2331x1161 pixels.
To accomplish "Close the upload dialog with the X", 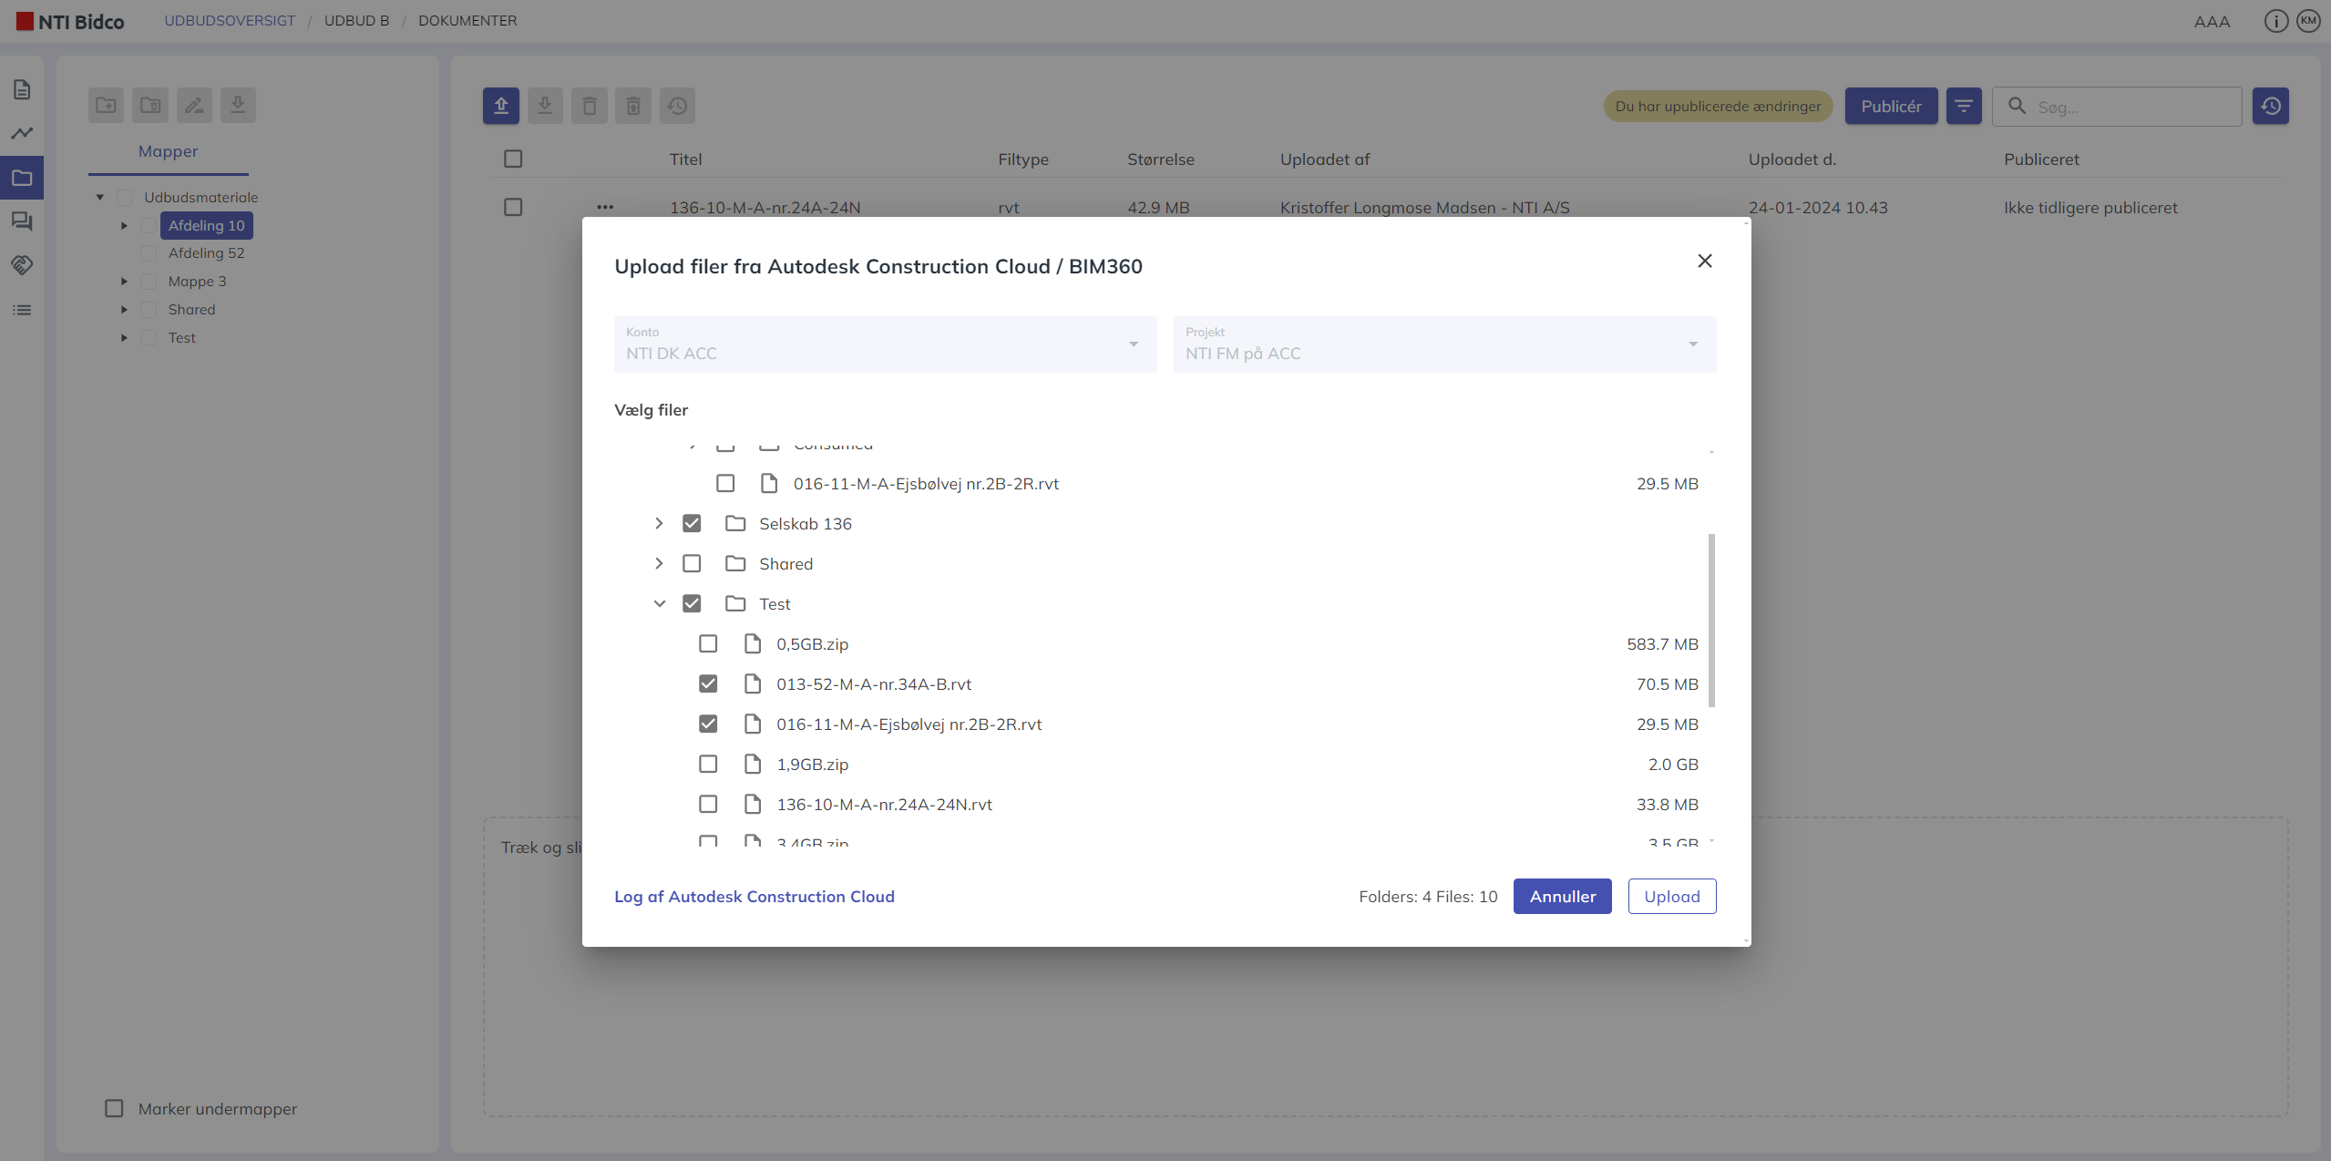I will coord(1705,261).
